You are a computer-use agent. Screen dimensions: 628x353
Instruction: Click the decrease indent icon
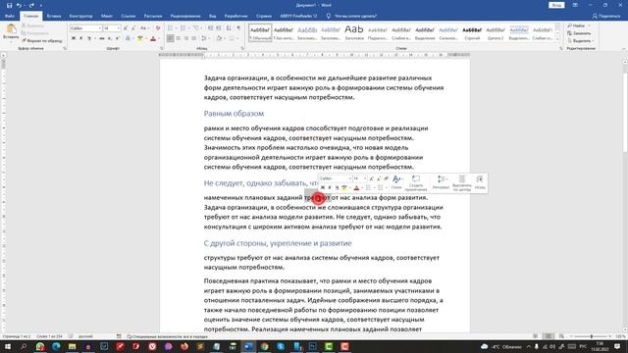coord(210,28)
